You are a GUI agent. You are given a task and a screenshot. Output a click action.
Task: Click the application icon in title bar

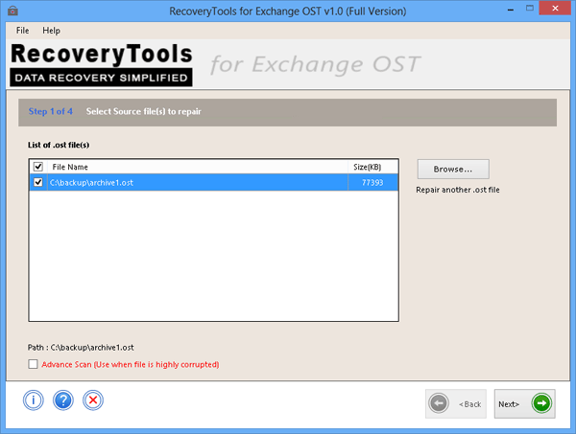pyautogui.click(x=12, y=11)
